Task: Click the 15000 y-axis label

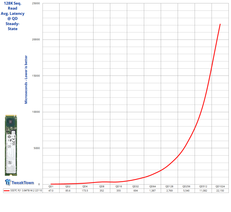Action: coord(36,76)
